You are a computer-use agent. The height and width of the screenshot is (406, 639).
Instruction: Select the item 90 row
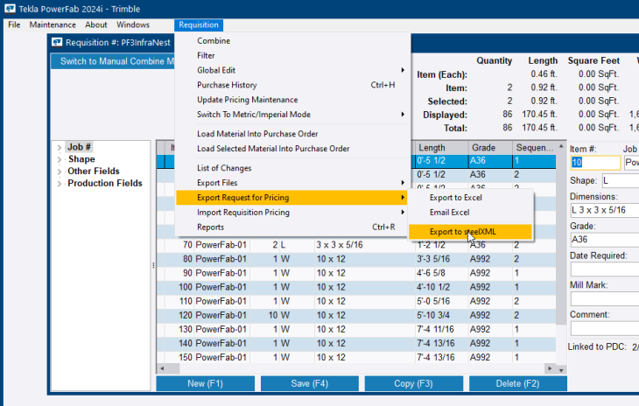pos(356,273)
